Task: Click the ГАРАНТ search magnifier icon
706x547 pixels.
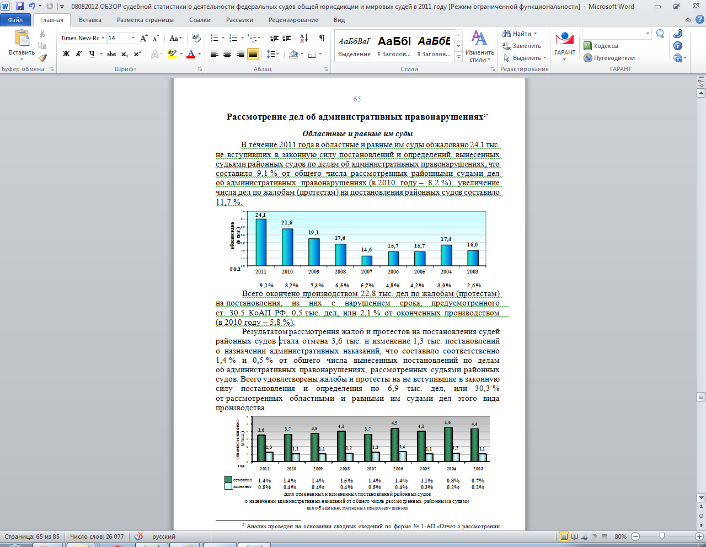Action: click(x=660, y=34)
